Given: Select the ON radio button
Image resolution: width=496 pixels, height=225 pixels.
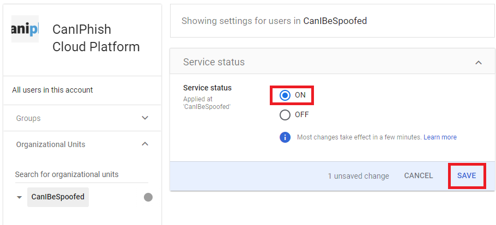Looking at the screenshot, I should coord(285,95).
